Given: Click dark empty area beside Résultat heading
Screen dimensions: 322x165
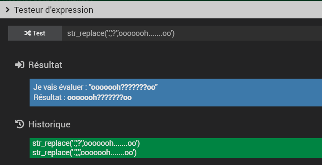Looking at the screenshot, I should tap(185, 65).
